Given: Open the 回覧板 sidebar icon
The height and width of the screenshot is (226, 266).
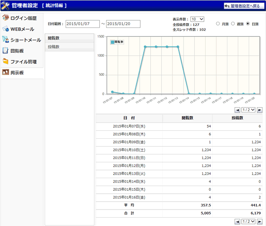Looking at the screenshot, I should point(6,51).
